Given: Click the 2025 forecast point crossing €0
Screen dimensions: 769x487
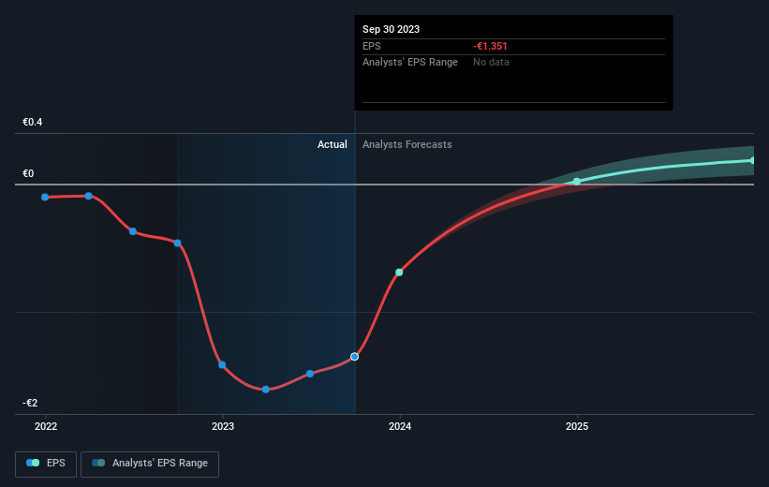Looking at the screenshot, I should click(577, 182).
